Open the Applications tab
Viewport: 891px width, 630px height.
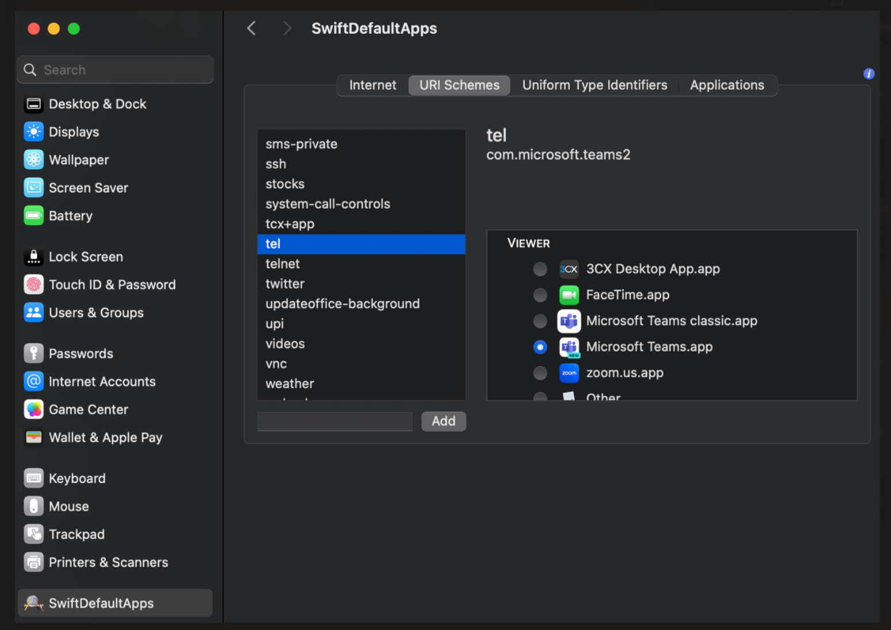pos(727,85)
